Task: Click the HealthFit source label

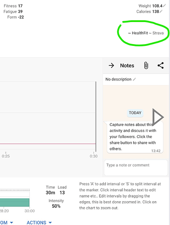Action: pyautogui.click(x=140, y=33)
